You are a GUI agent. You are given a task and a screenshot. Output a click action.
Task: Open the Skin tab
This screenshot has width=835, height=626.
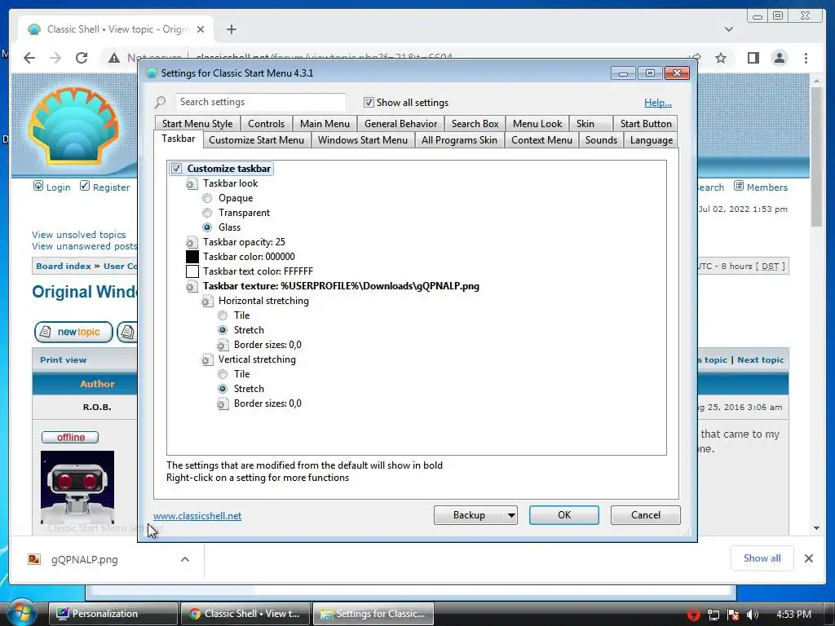coord(590,124)
